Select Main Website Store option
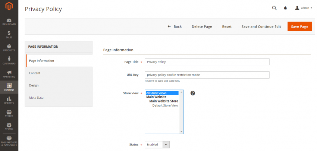This screenshot has width=317, height=151. [x=164, y=101]
